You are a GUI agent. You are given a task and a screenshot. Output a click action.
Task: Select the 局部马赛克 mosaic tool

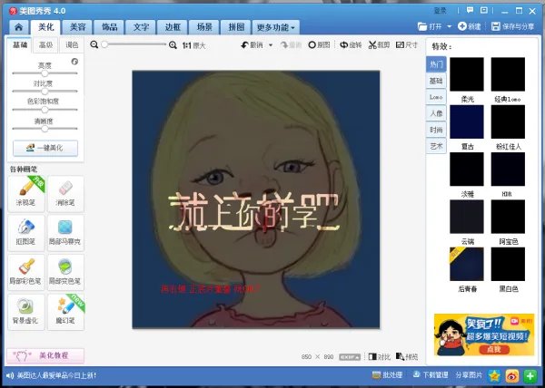65,233
